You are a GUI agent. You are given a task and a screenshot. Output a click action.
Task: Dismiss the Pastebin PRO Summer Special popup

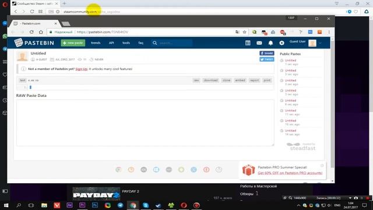[322, 166]
